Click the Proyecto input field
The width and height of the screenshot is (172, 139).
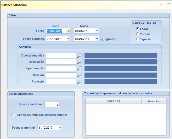[61, 81]
